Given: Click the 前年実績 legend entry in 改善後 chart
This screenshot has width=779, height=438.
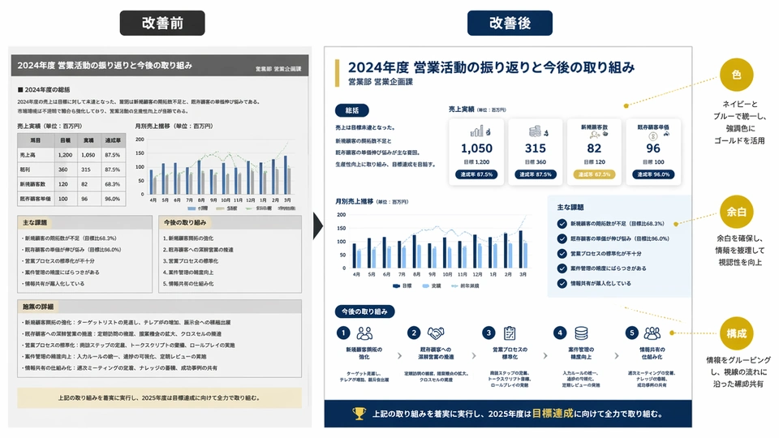Looking at the screenshot, I should pos(465,286).
